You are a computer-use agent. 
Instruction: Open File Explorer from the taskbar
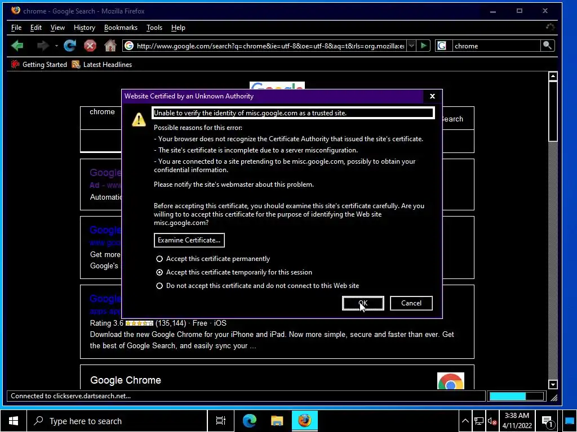tap(277, 421)
